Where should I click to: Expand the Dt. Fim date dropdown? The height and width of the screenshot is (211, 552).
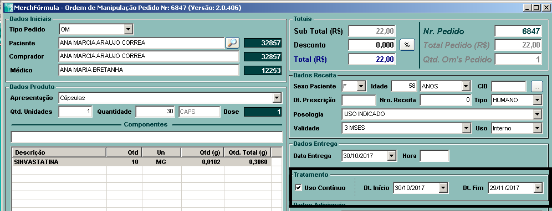pos(537,188)
